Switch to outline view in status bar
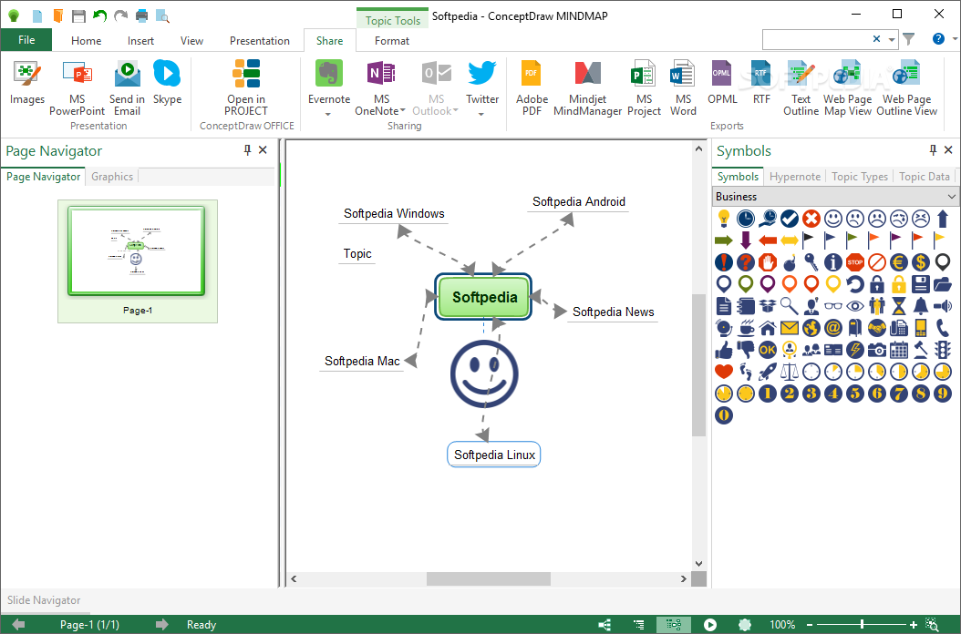The image size is (961, 634). (x=639, y=625)
